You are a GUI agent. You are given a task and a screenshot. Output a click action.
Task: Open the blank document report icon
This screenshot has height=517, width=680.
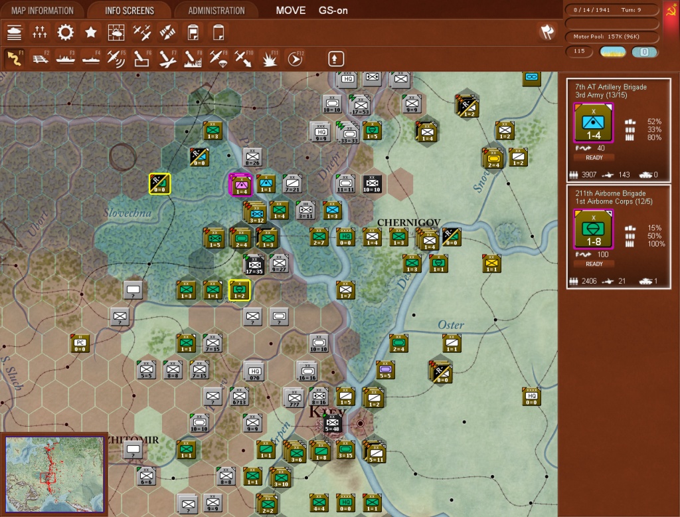(x=218, y=33)
